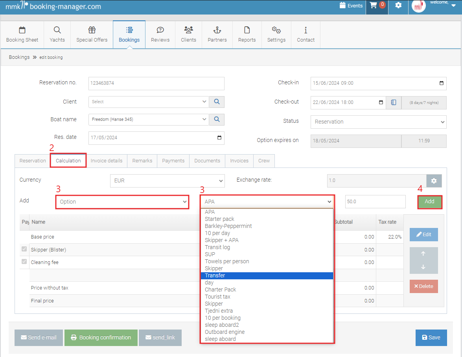Open the shopping cart icon
The width and height of the screenshot is (462, 357).
coord(374,5)
